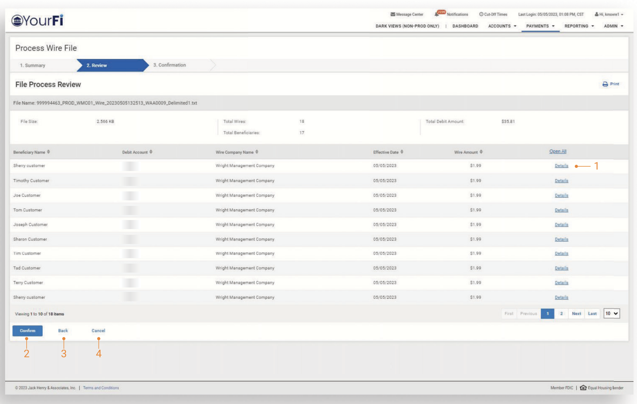Sort by Effective Date column arrow
The width and height of the screenshot is (637, 404).
[x=402, y=152]
